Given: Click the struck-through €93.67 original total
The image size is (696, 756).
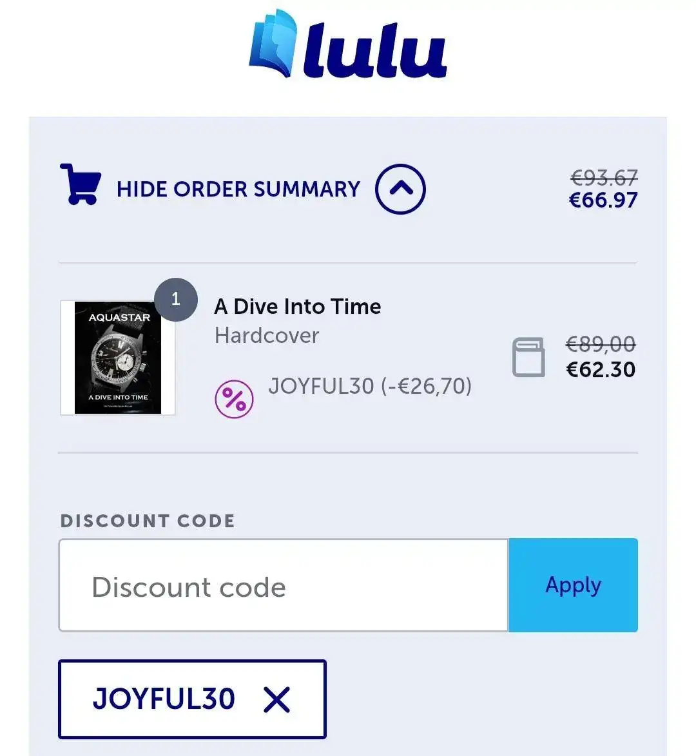Looking at the screenshot, I should tap(604, 178).
